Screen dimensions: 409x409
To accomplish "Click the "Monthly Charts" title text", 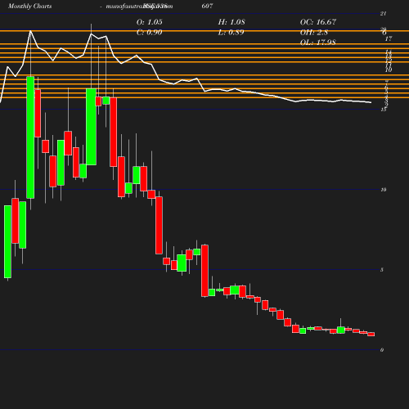I will [29, 6].
